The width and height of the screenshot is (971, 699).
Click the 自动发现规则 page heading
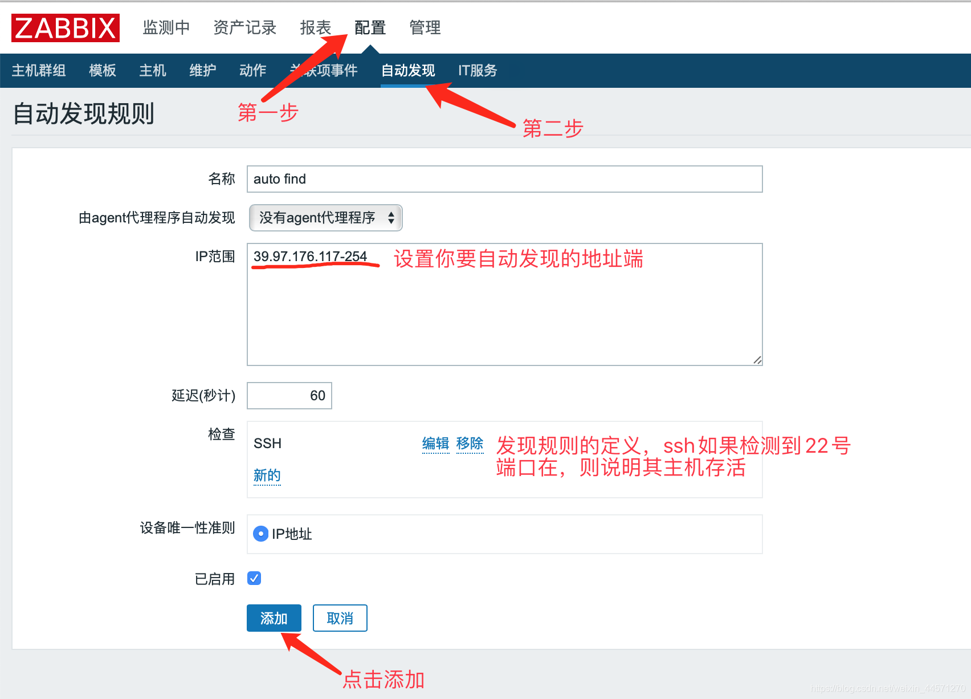point(84,113)
